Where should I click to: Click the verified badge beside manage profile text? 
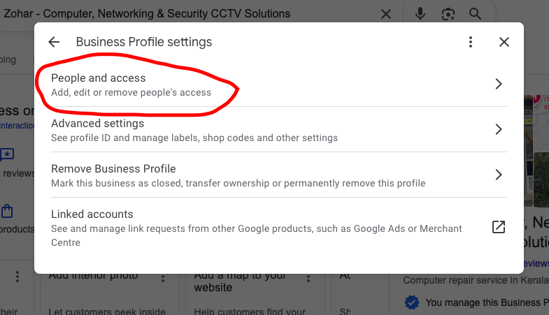412,302
